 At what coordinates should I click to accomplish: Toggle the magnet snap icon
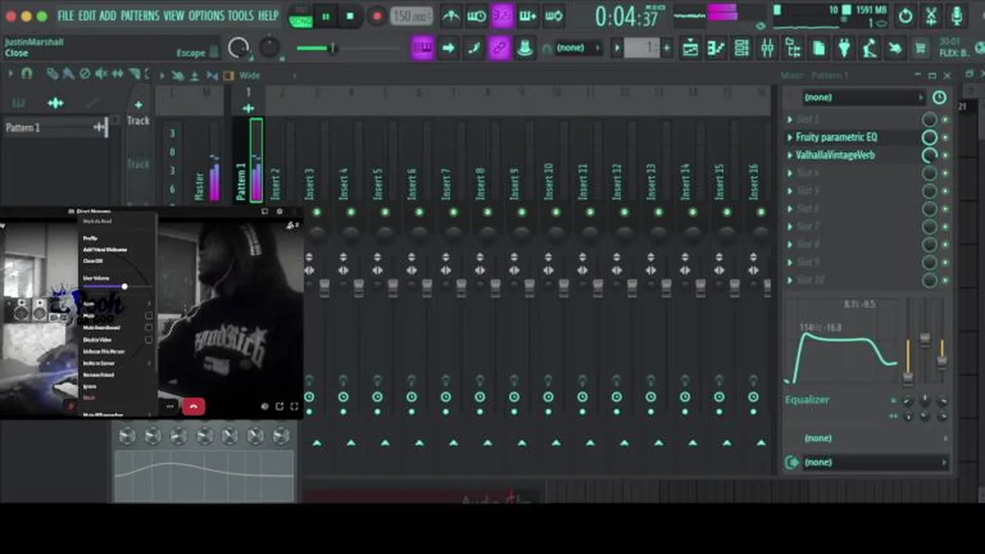(x=26, y=74)
